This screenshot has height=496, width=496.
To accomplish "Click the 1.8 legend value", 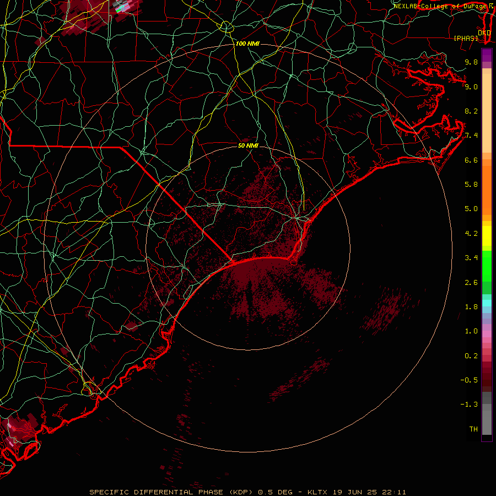I will tap(471, 307).
